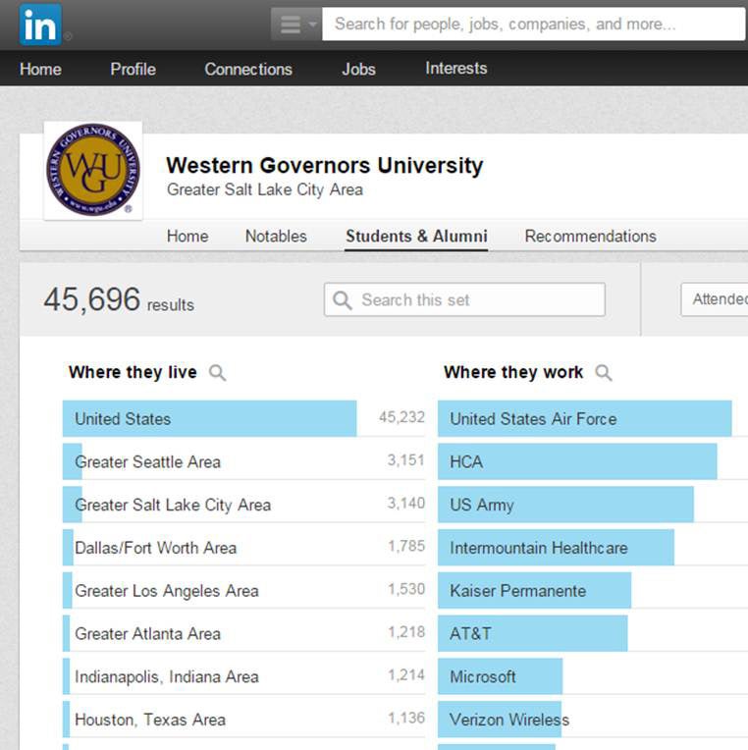Viewport: 748px width, 750px height.
Task: Search within Where they work
Action: [603, 372]
